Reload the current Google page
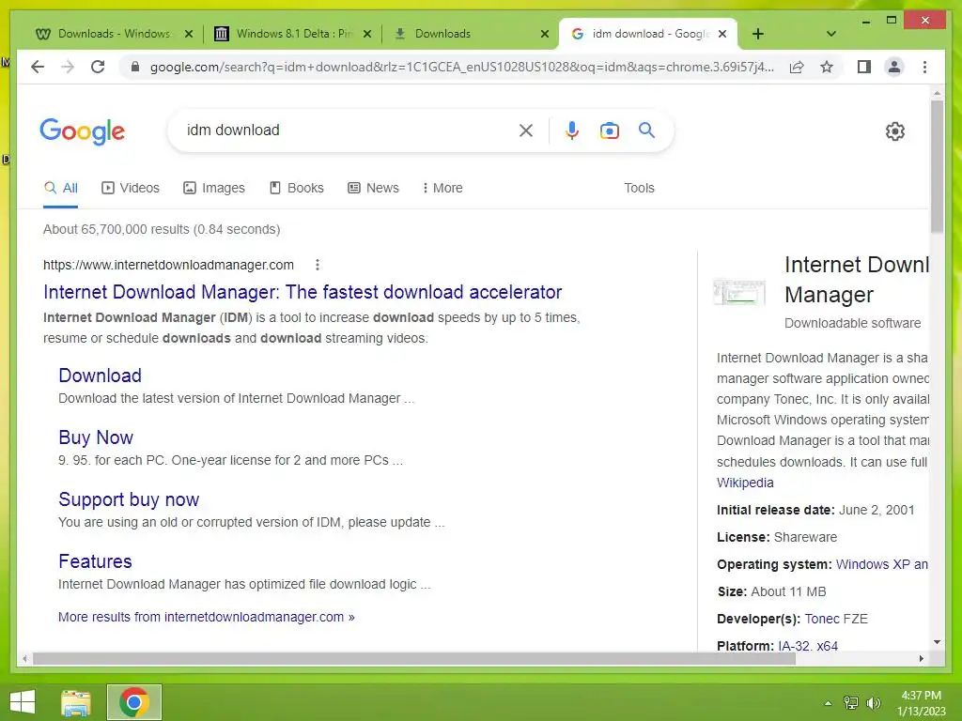 tap(98, 67)
